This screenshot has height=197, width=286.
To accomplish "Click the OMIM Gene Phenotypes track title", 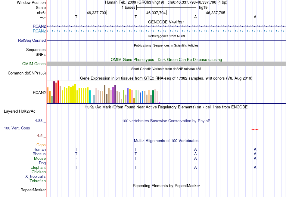I will coord(166,60).
